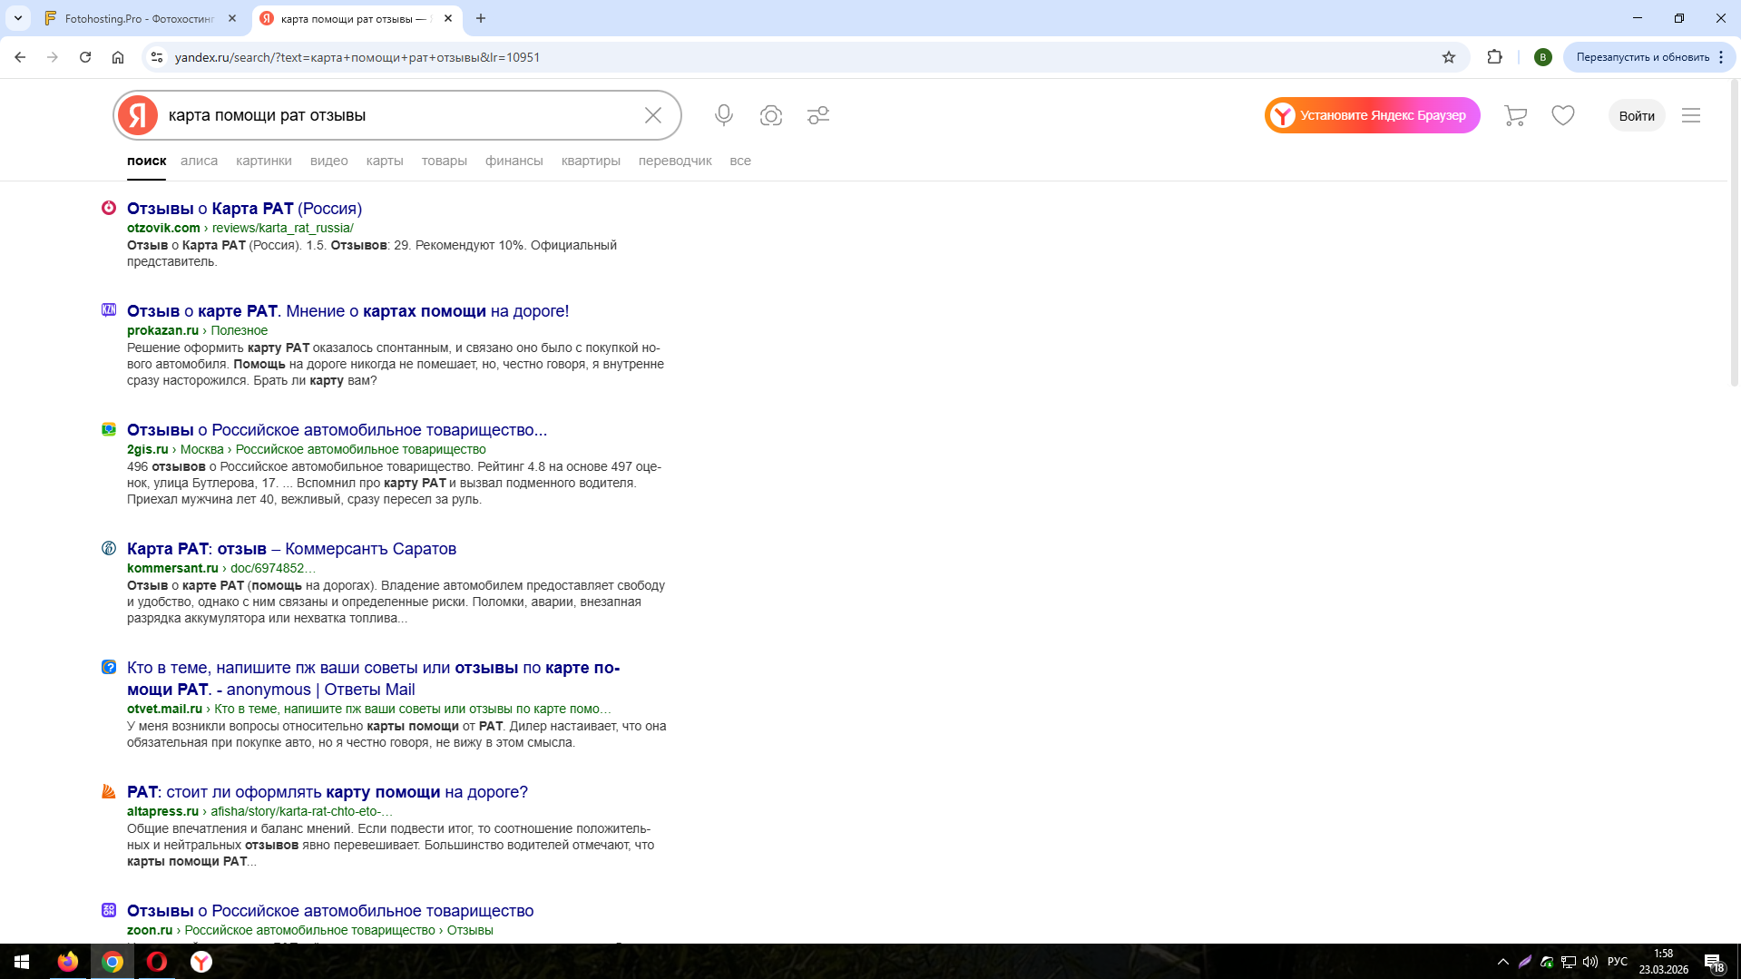Image resolution: width=1741 pixels, height=979 pixels.
Task: Open the 2gis.ru Российское автомобильное товарищество result
Action: tap(337, 430)
